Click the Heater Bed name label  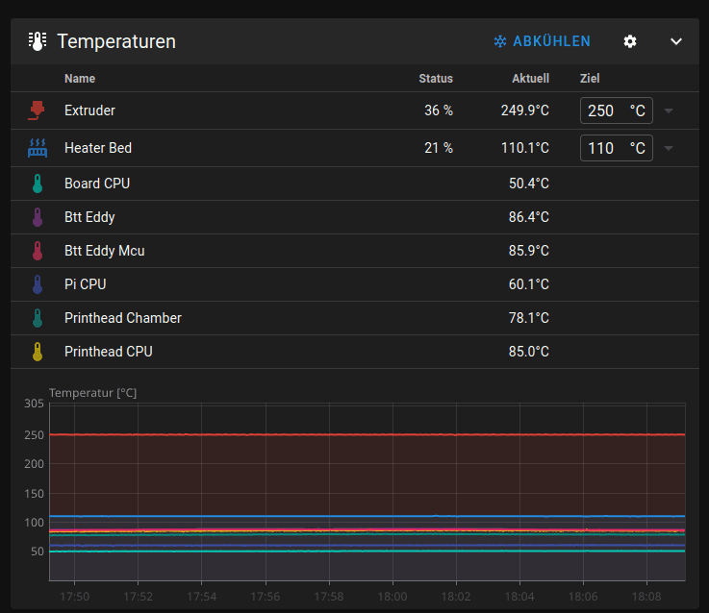tap(98, 148)
